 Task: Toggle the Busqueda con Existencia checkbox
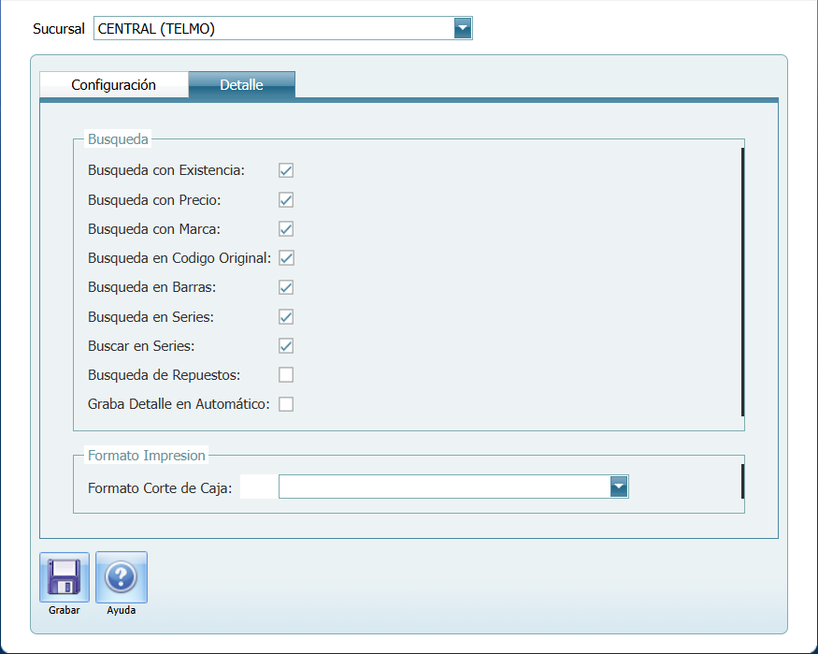click(x=286, y=170)
